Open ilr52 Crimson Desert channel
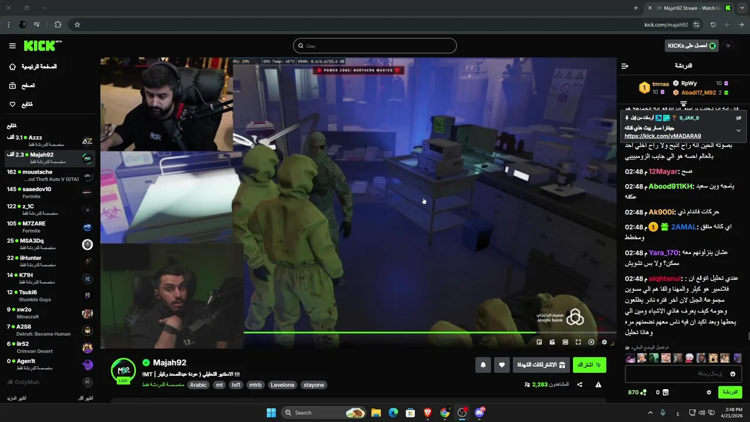The width and height of the screenshot is (750, 422). 50,347
